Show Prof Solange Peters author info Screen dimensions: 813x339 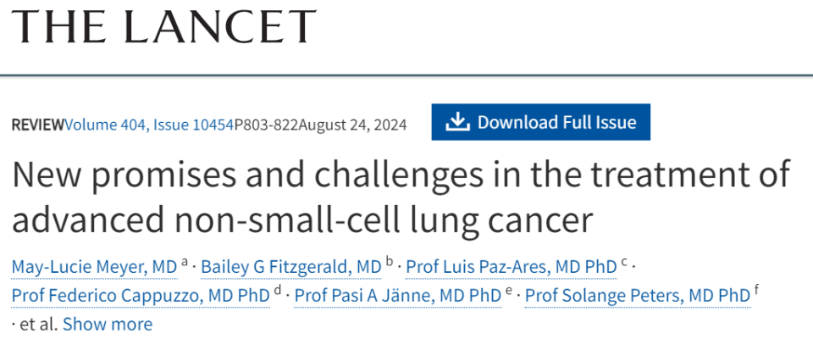point(637,296)
